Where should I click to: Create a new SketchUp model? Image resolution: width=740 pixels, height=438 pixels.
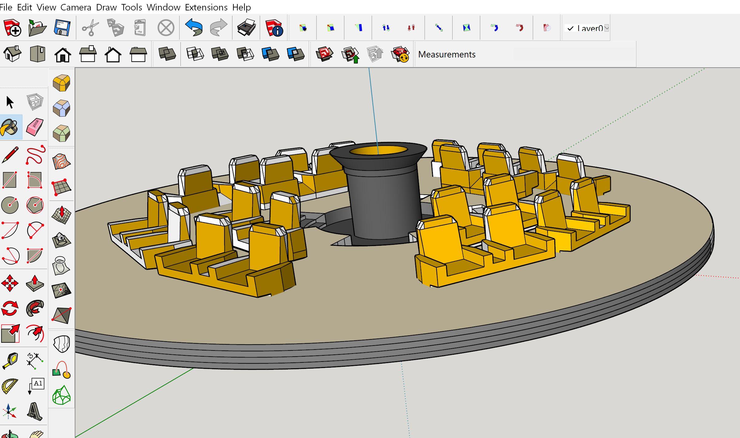point(12,28)
